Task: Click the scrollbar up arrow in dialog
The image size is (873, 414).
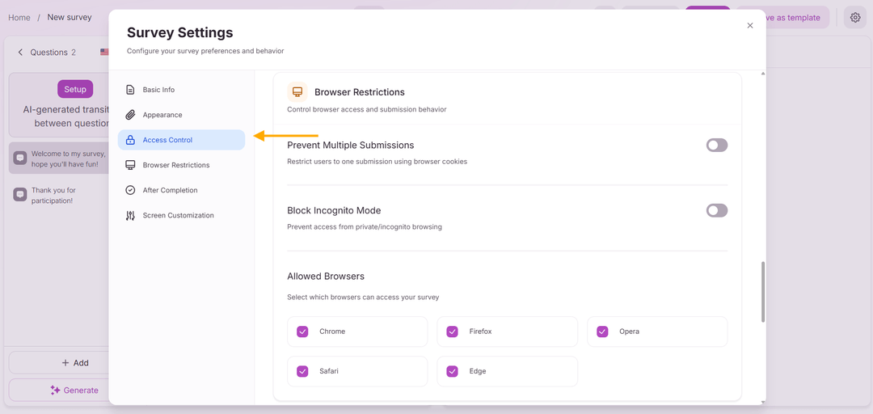Action: (763, 74)
